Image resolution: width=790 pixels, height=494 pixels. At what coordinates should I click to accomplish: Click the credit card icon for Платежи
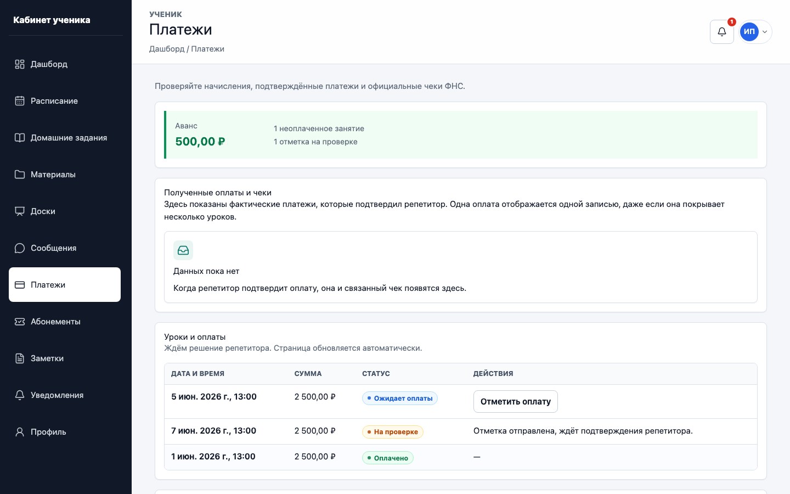[20, 285]
